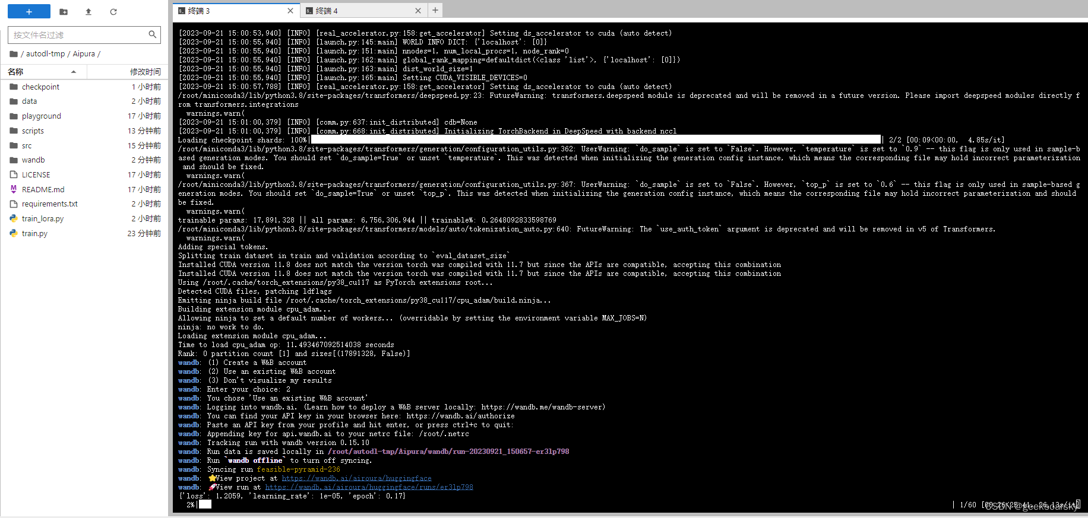
Task: Refresh the file list with the refresh icon
Action: [113, 11]
